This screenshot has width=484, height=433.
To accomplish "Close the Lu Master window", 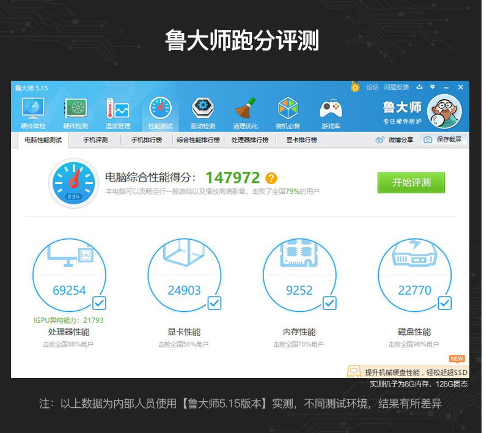I will [x=461, y=87].
